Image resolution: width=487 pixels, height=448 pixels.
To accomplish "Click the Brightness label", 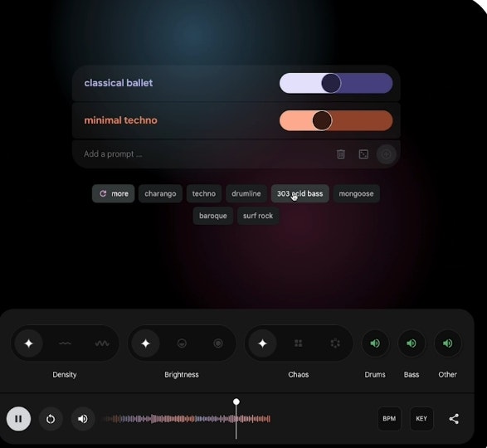I will 182,375.
